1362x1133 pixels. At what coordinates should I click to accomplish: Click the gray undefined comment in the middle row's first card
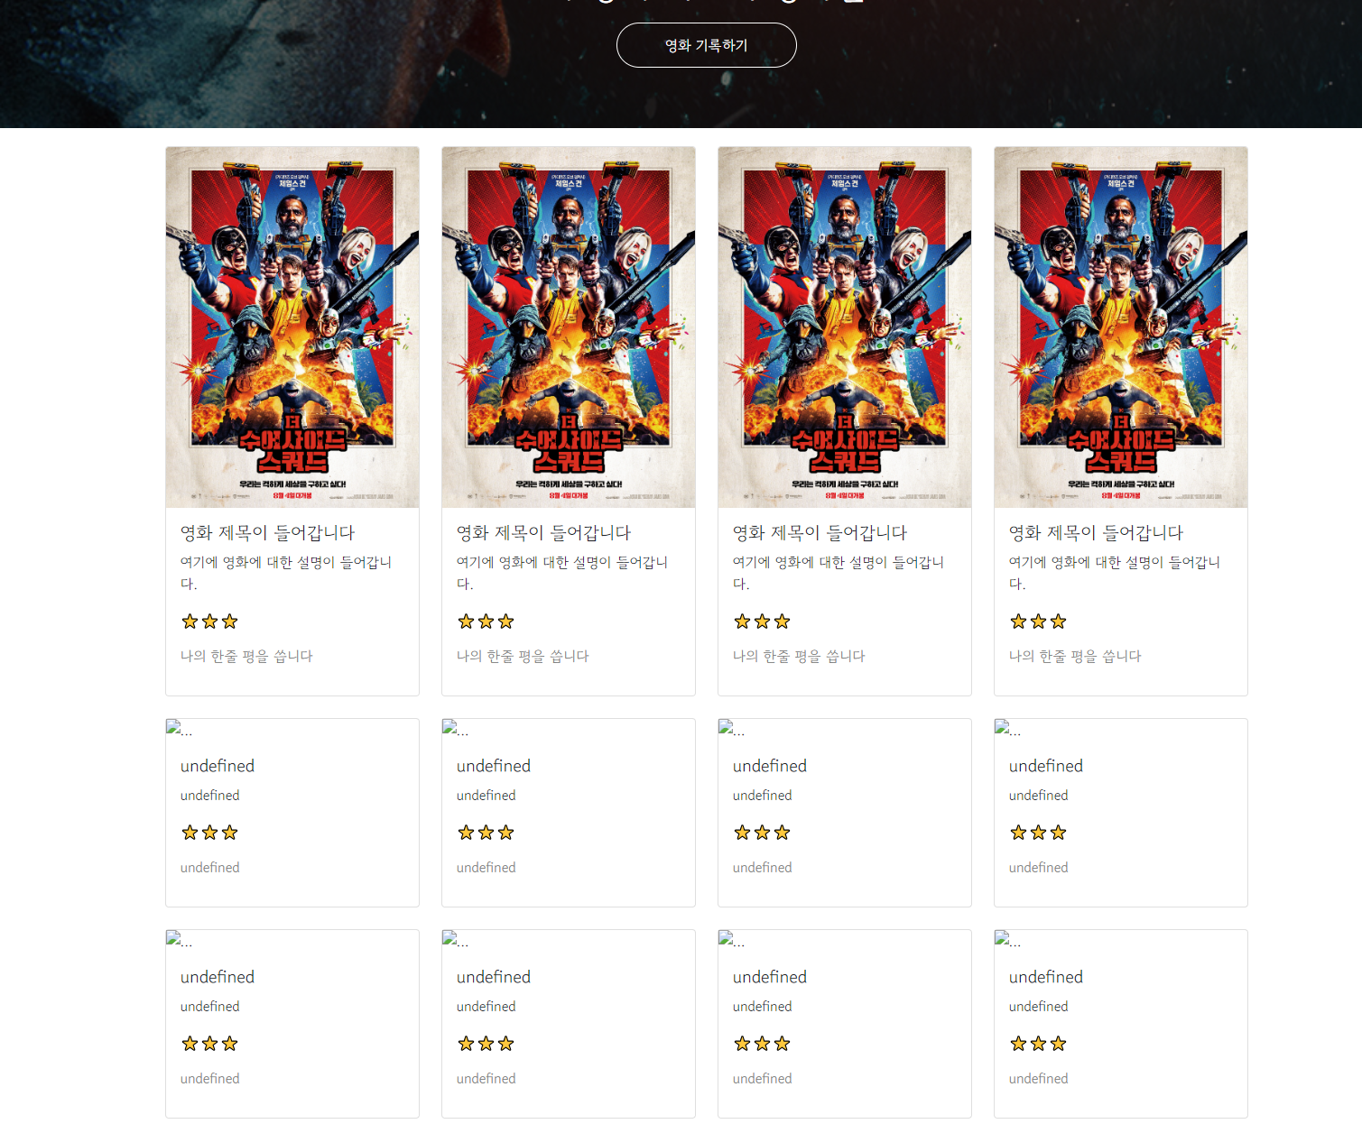point(210,868)
